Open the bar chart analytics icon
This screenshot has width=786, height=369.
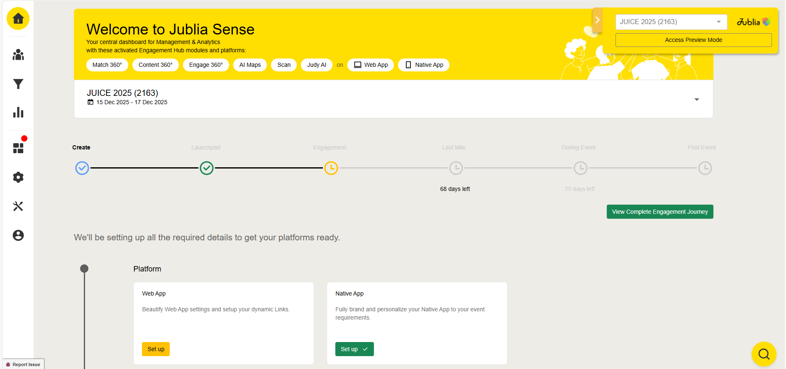coord(18,112)
